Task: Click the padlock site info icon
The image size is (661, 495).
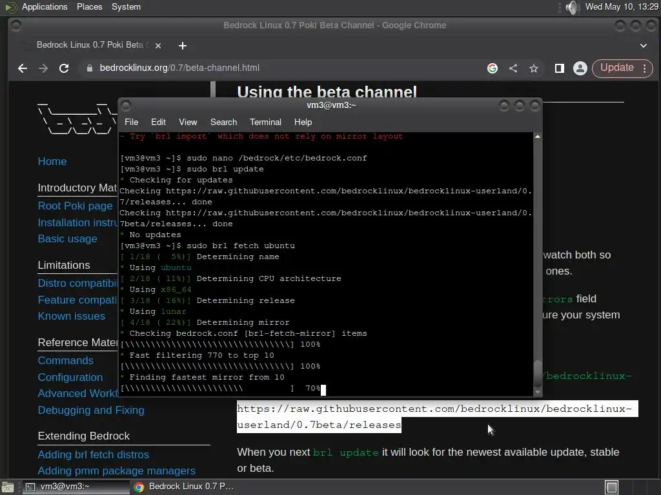Action: click(89, 68)
